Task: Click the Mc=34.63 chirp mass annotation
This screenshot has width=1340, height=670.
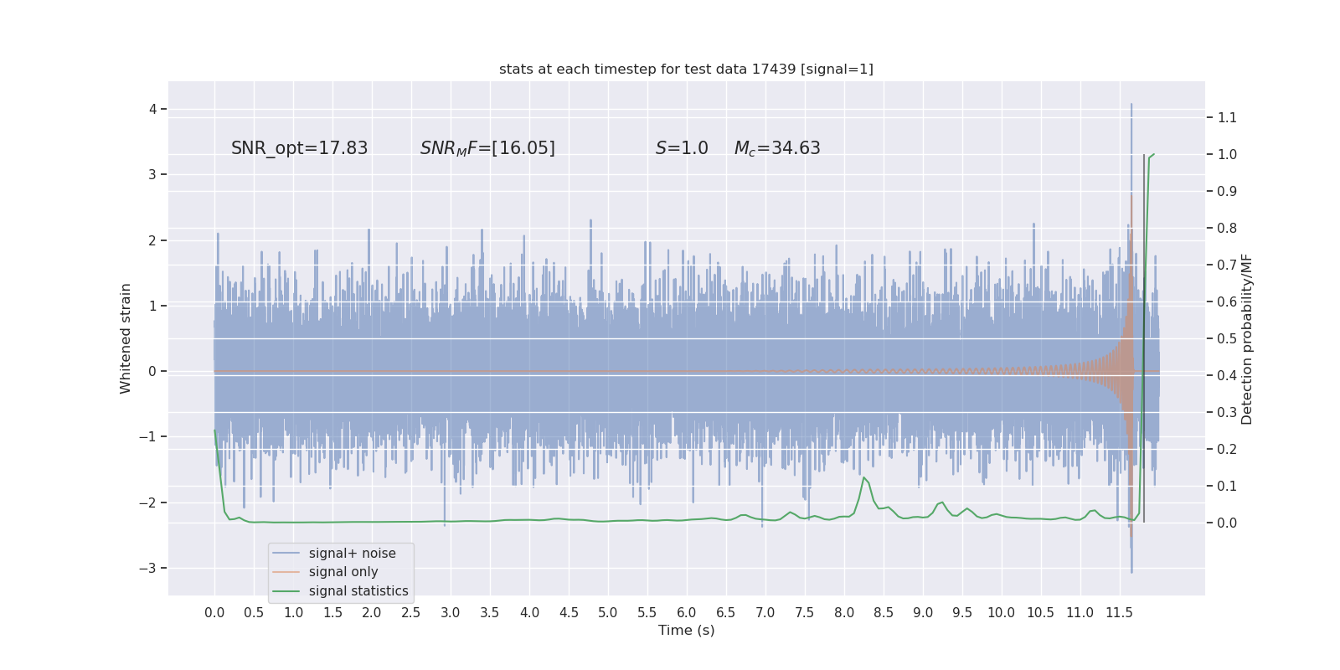Action: click(x=777, y=148)
